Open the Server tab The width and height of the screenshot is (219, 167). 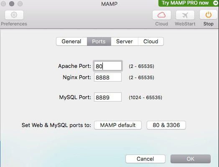pyautogui.click(x=125, y=41)
